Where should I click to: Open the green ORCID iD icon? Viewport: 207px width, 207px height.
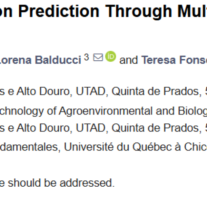point(111,56)
